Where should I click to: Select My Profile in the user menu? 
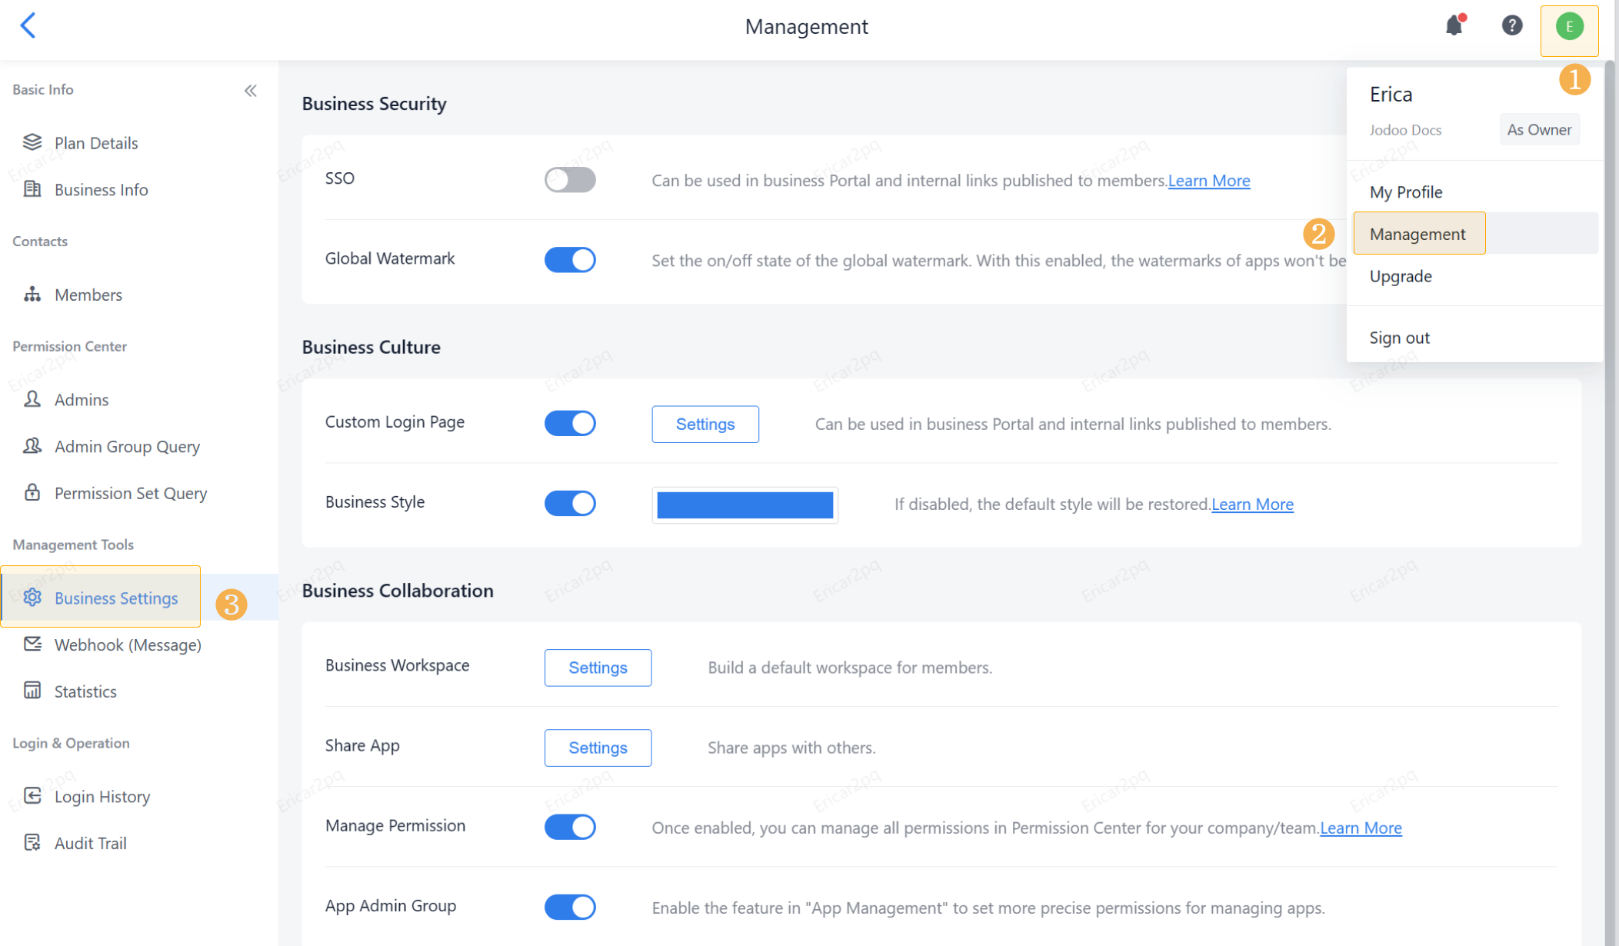pos(1405,192)
